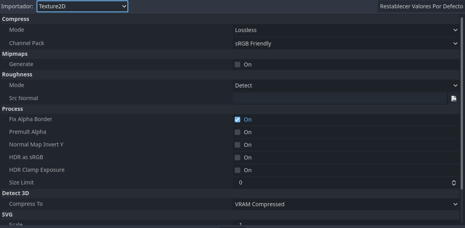
Task: Disable the Fix Alpha Border checkbox
Action: [237, 120]
